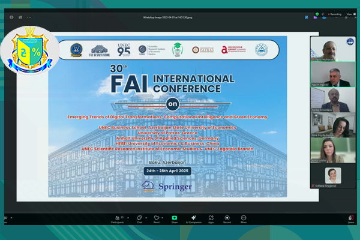Screen dimensions: 360x240
Task: Select Pavlo Hryhoruk video tile
Action: (333, 49)
